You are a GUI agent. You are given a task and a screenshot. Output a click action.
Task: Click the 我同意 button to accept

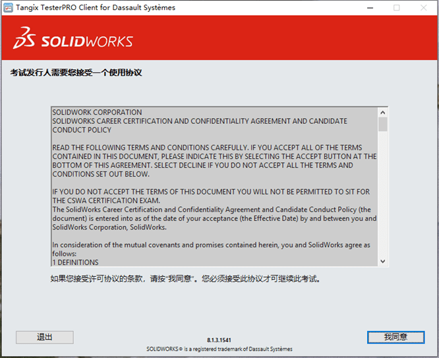point(395,337)
